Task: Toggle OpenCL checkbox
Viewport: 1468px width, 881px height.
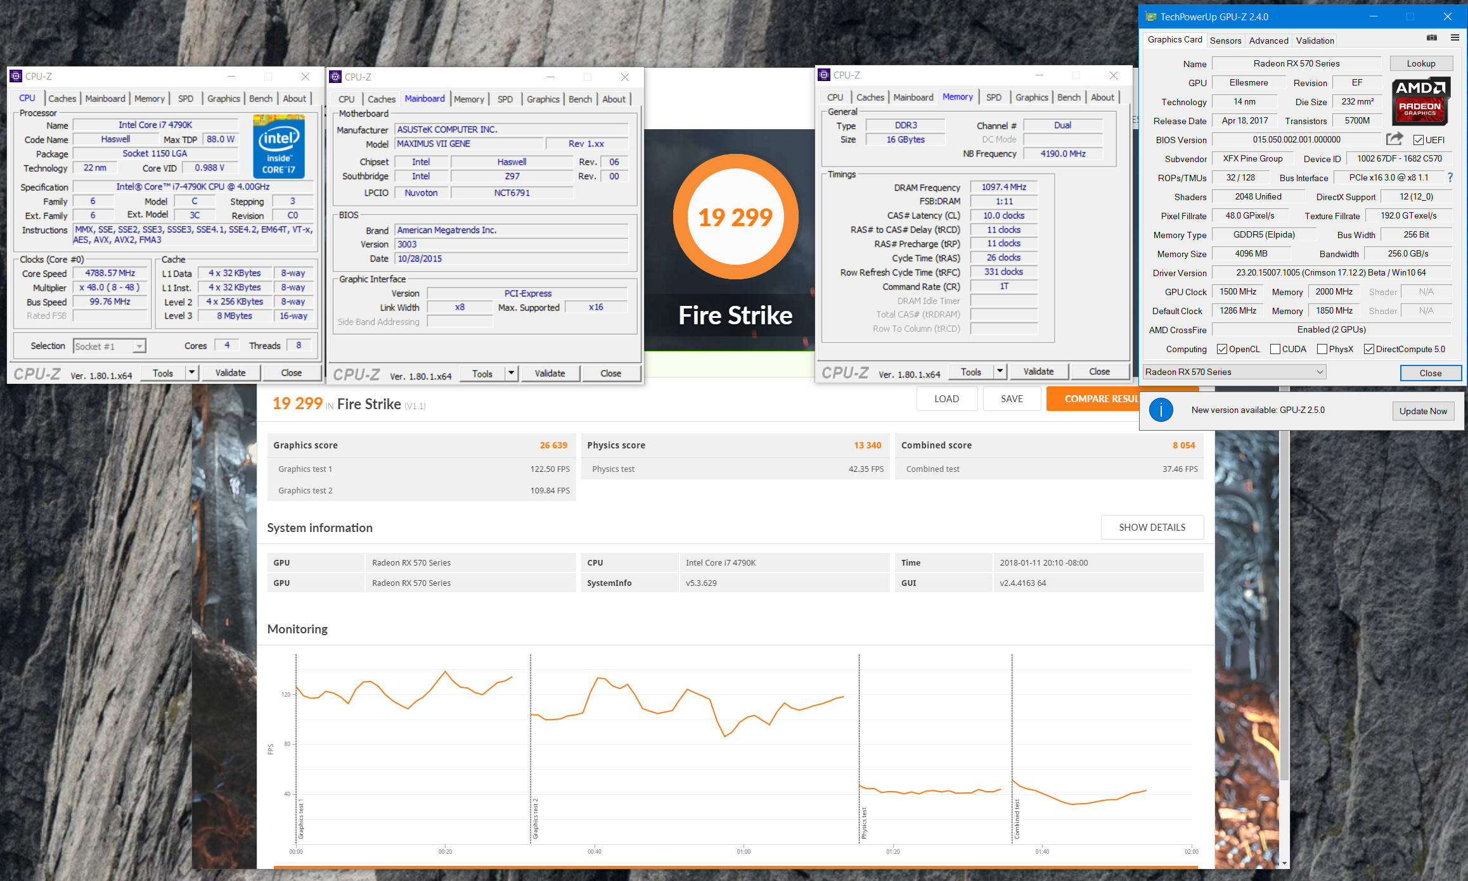Action: pyautogui.click(x=1222, y=349)
